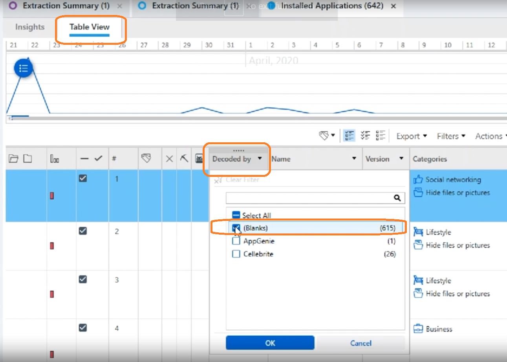Viewport: 507px width, 362px height.
Task: Click the filter search input field
Action: (x=310, y=198)
